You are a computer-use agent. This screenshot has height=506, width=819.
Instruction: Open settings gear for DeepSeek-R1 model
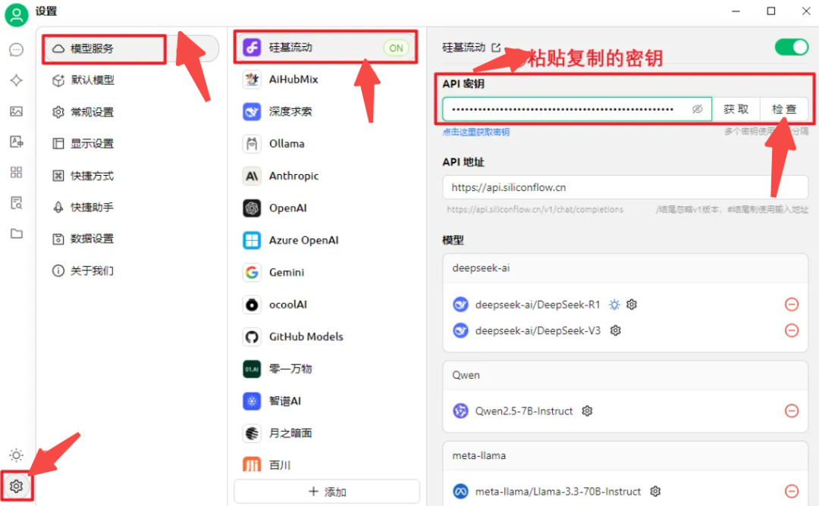pyautogui.click(x=632, y=304)
